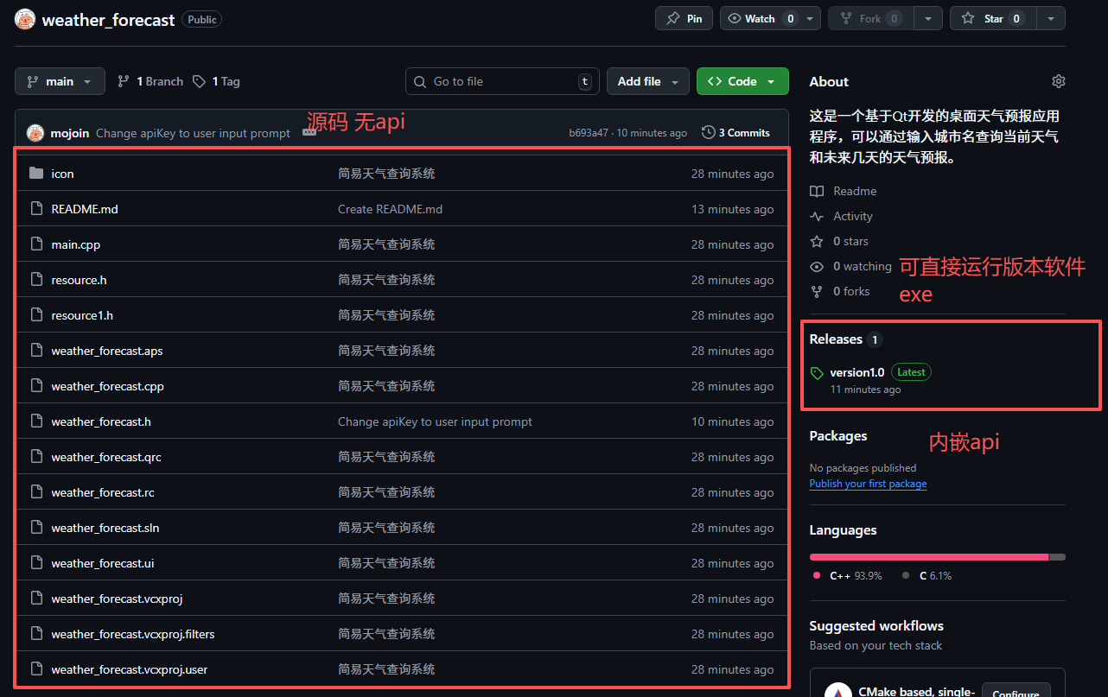
Task: Click the file icon beside resource1.h
Action: [x=36, y=315]
